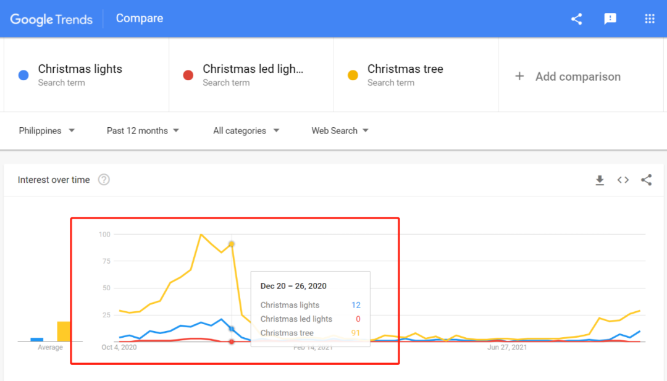This screenshot has width=667, height=381.
Task: Expand the Philippines region dropdown
Action: [x=46, y=130]
